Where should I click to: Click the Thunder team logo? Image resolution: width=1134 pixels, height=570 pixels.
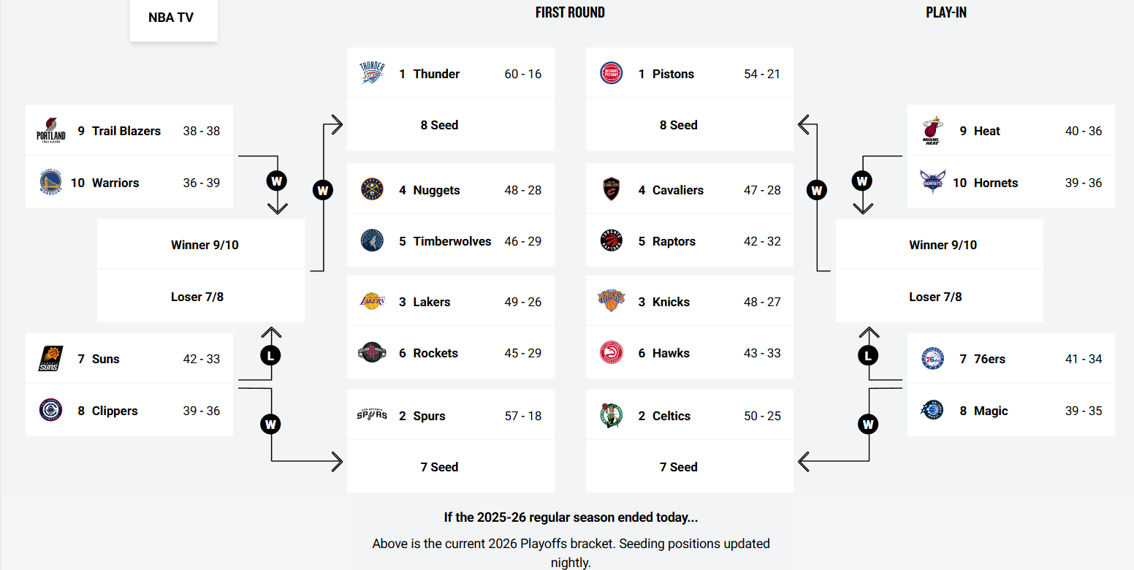pyautogui.click(x=371, y=73)
